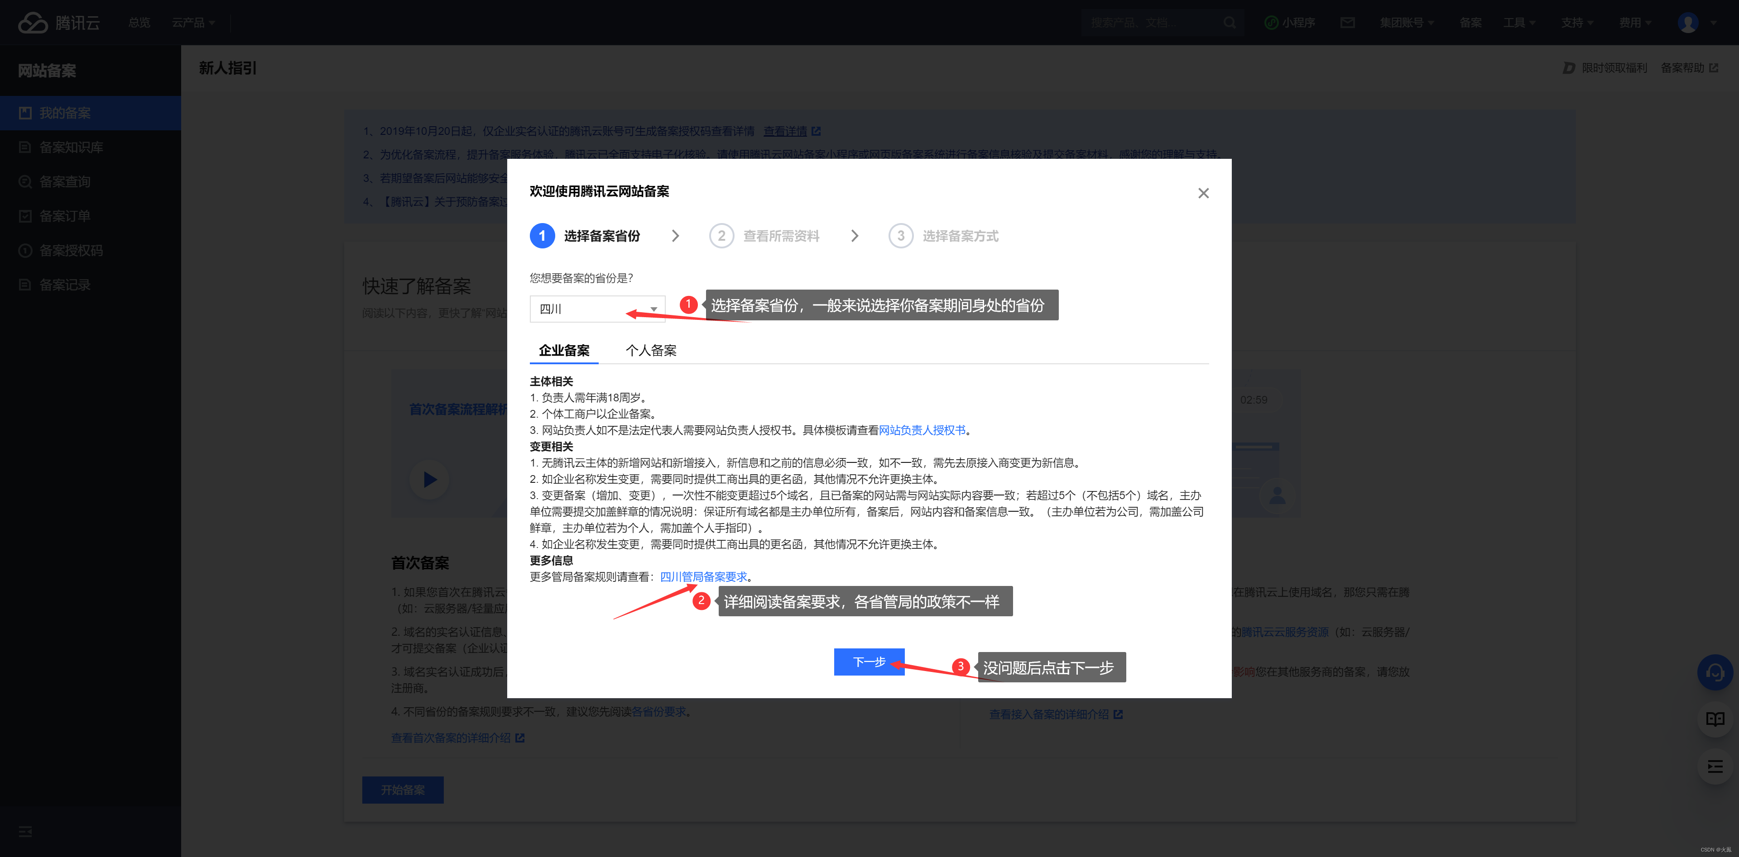The width and height of the screenshot is (1739, 857).
Task: Click the 备案查询 sidebar search icon
Action: 25,181
